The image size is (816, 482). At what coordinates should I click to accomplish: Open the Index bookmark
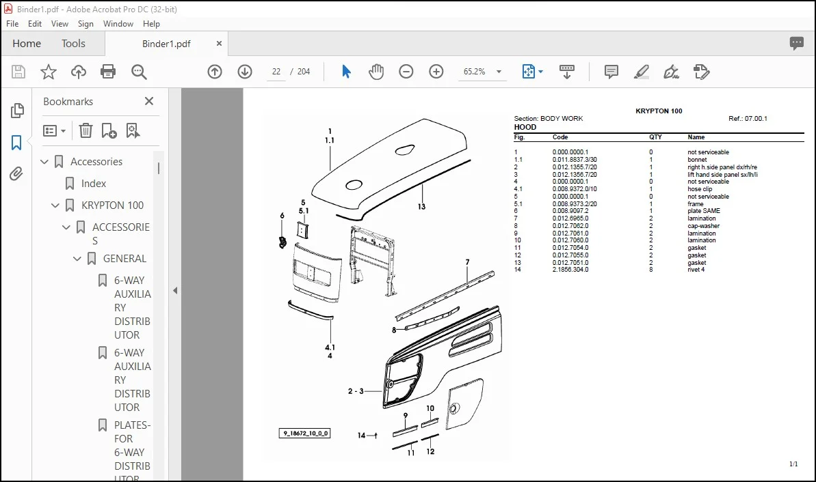pyautogui.click(x=94, y=184)
